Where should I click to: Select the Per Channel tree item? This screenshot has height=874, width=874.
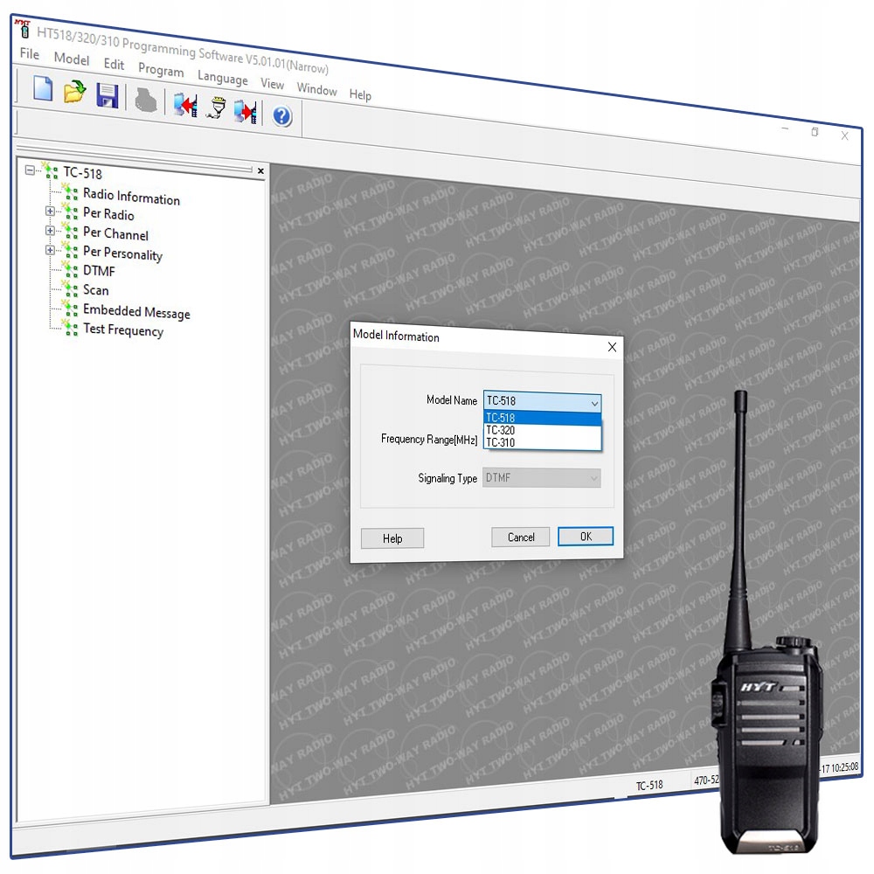(115, 233)
